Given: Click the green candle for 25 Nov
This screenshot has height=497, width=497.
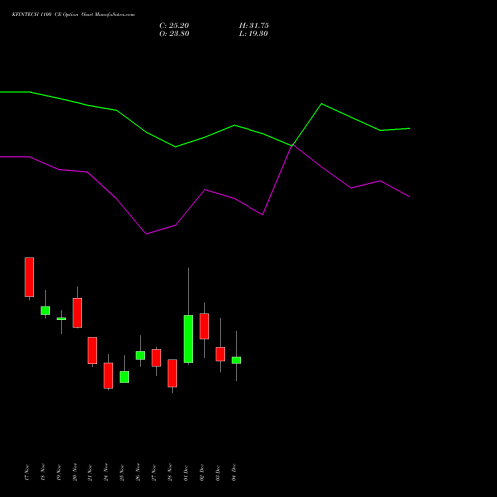Looking at the screenshot, I should coord(124,377).
